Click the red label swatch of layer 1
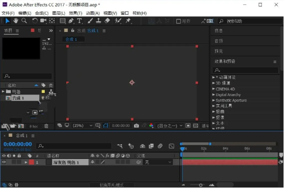The height and width of the screenshot is (188, 284). 31,162
